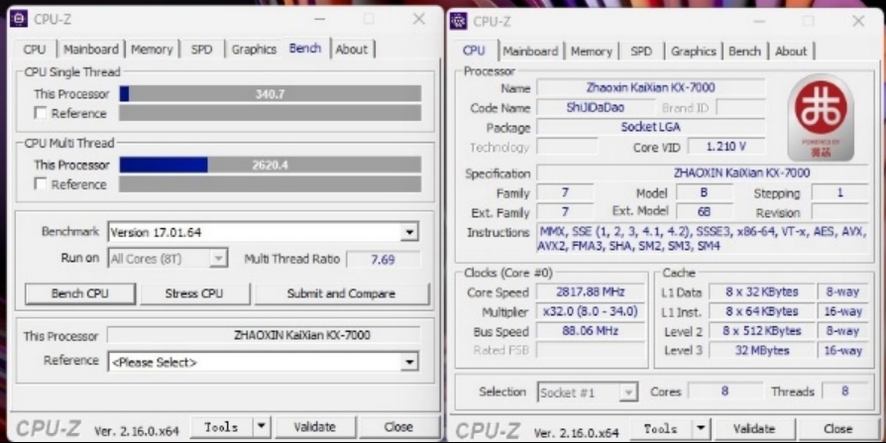This screenshot has height=443, width=886.
Task: Open the About tab in the left window
Action: pyautogui.click(x=352, y=50)
